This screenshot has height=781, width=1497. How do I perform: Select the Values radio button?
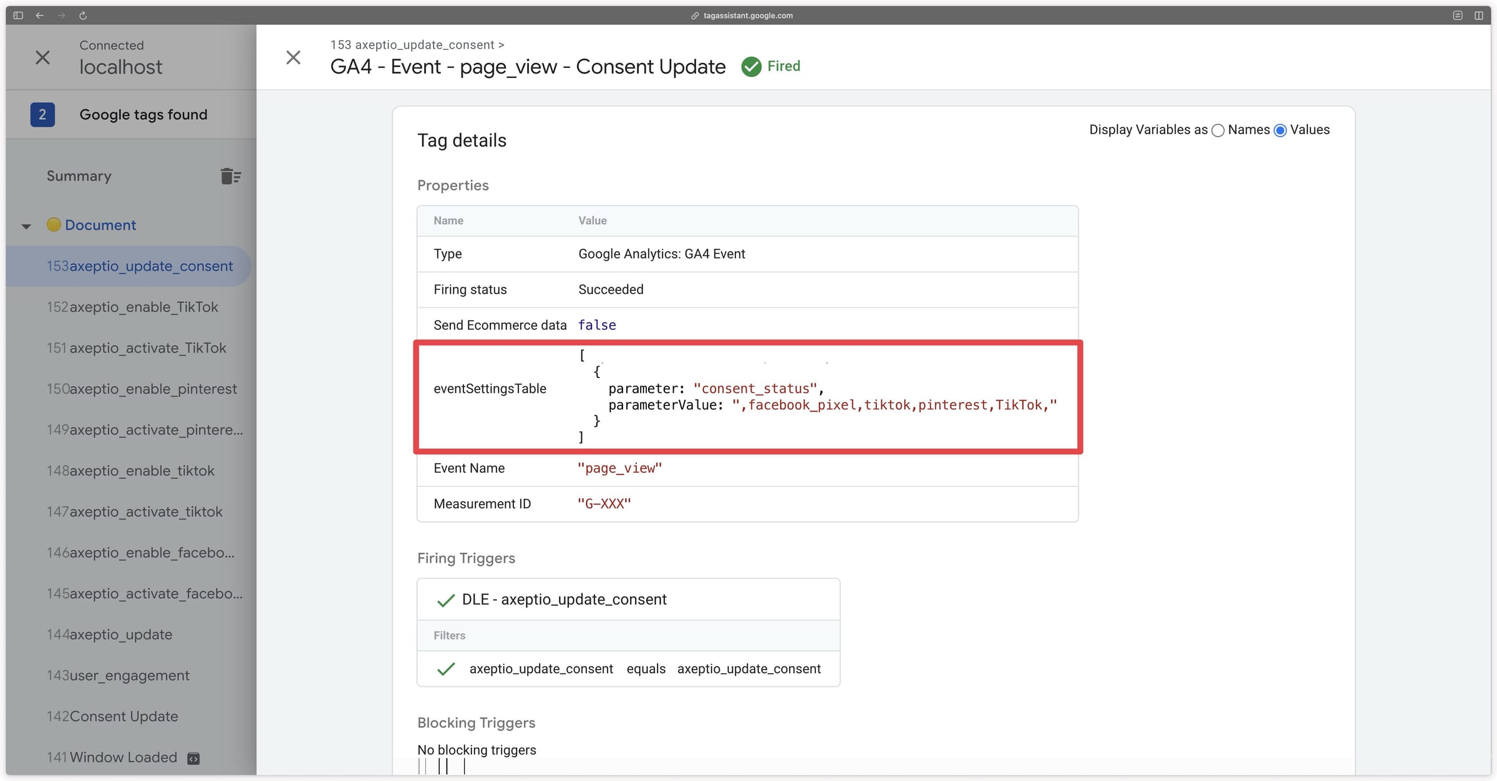click(1280, 130)
